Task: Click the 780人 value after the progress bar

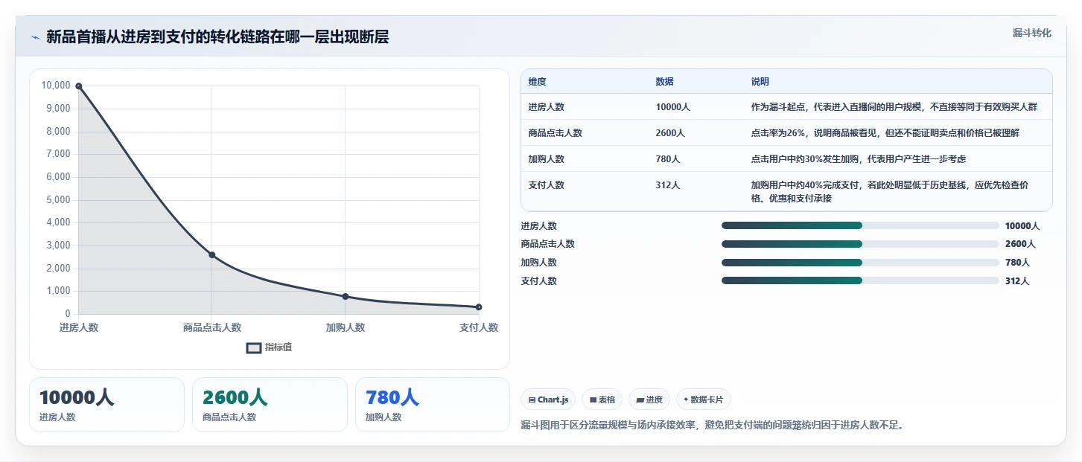Action: (1017, 263)
